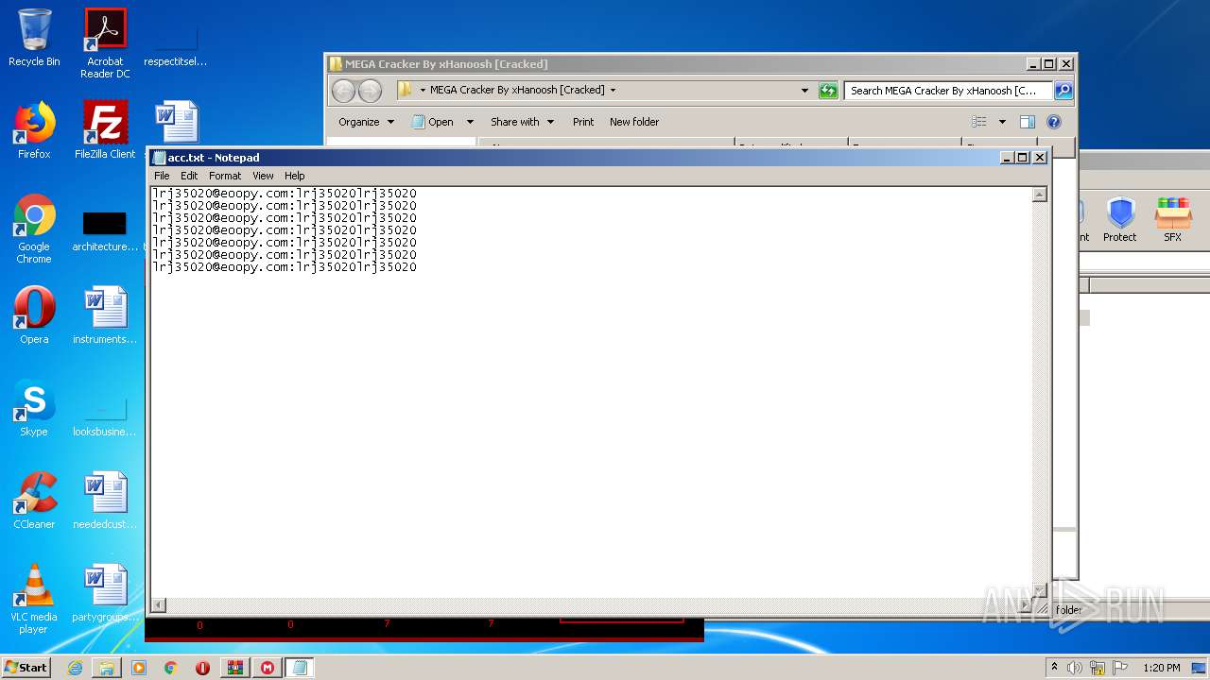
Task: Click the File Explorer taskbar icon
Action: point(107,668)
